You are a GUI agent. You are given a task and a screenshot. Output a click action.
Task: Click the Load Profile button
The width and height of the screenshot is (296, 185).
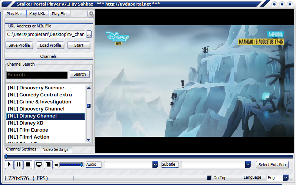(x=50, y=45)
